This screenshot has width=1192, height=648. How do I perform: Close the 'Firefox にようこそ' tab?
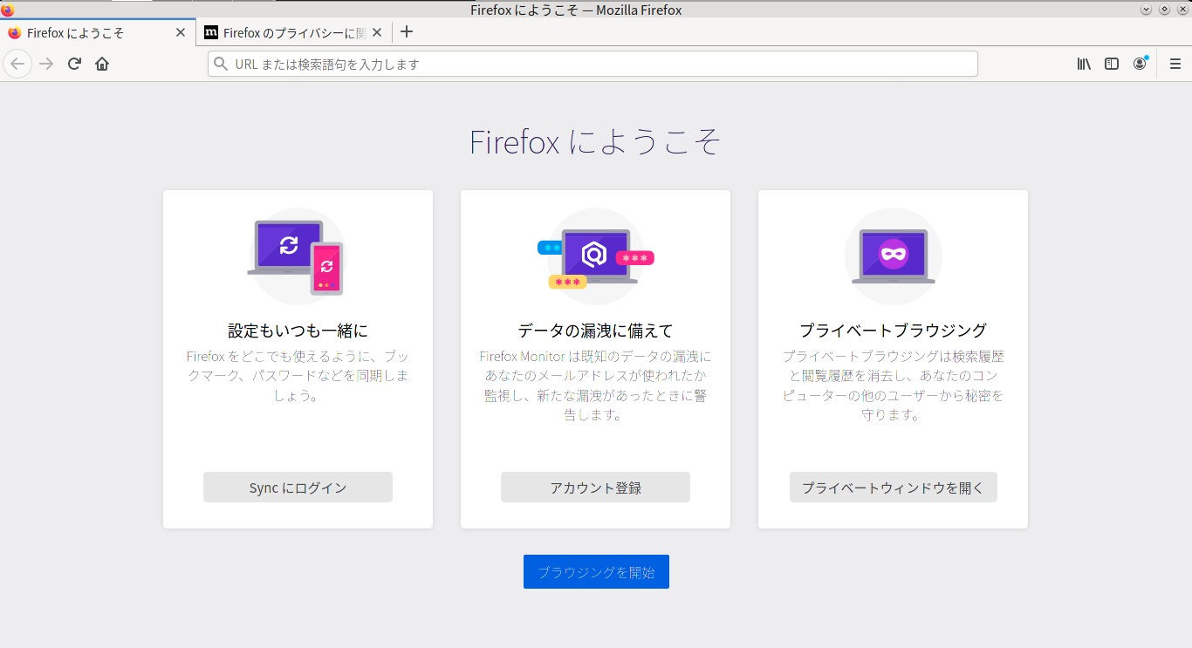point(181,32)
